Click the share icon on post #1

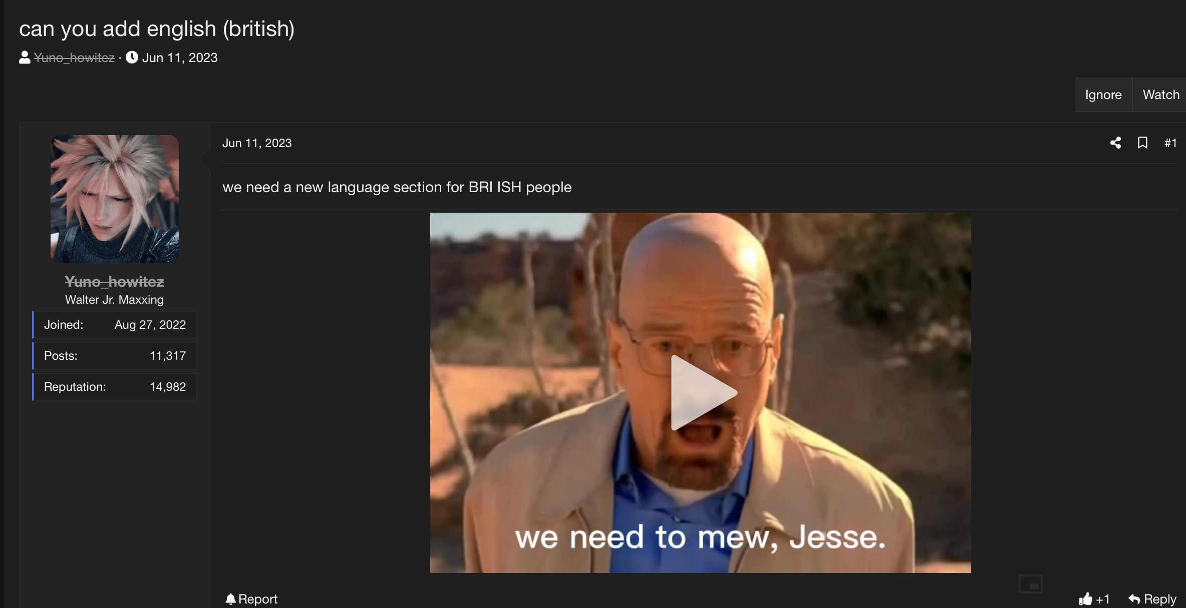1115,143
